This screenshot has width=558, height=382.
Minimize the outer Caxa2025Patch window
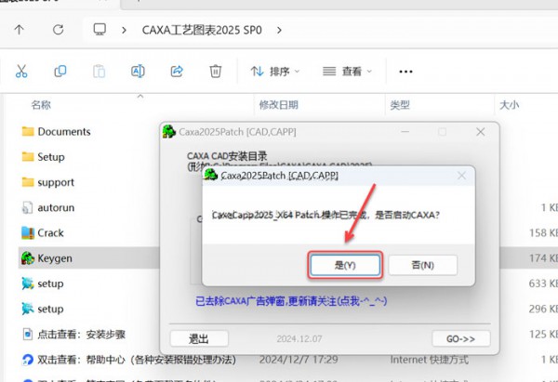(405, 132)
